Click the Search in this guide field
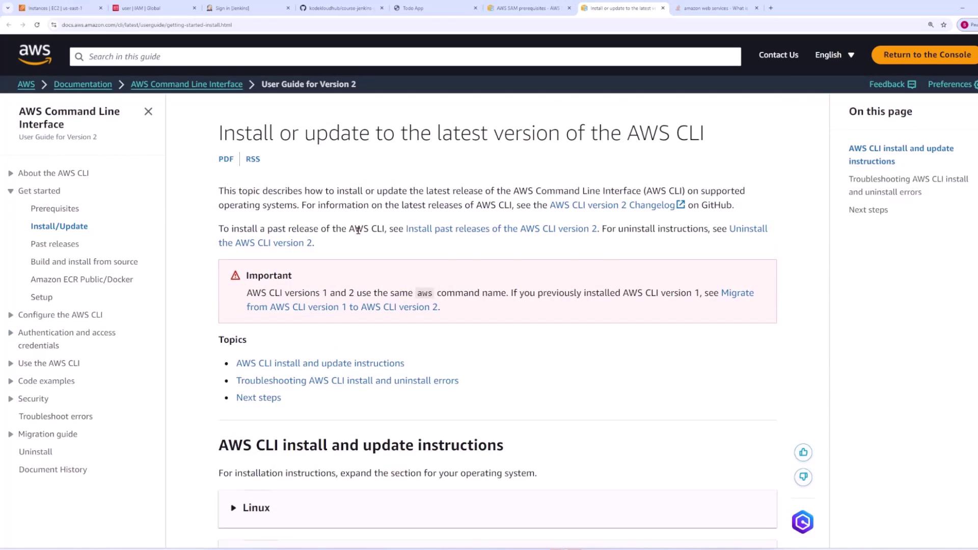The height and width of the screenshot is (550, 978). (405, 57)
